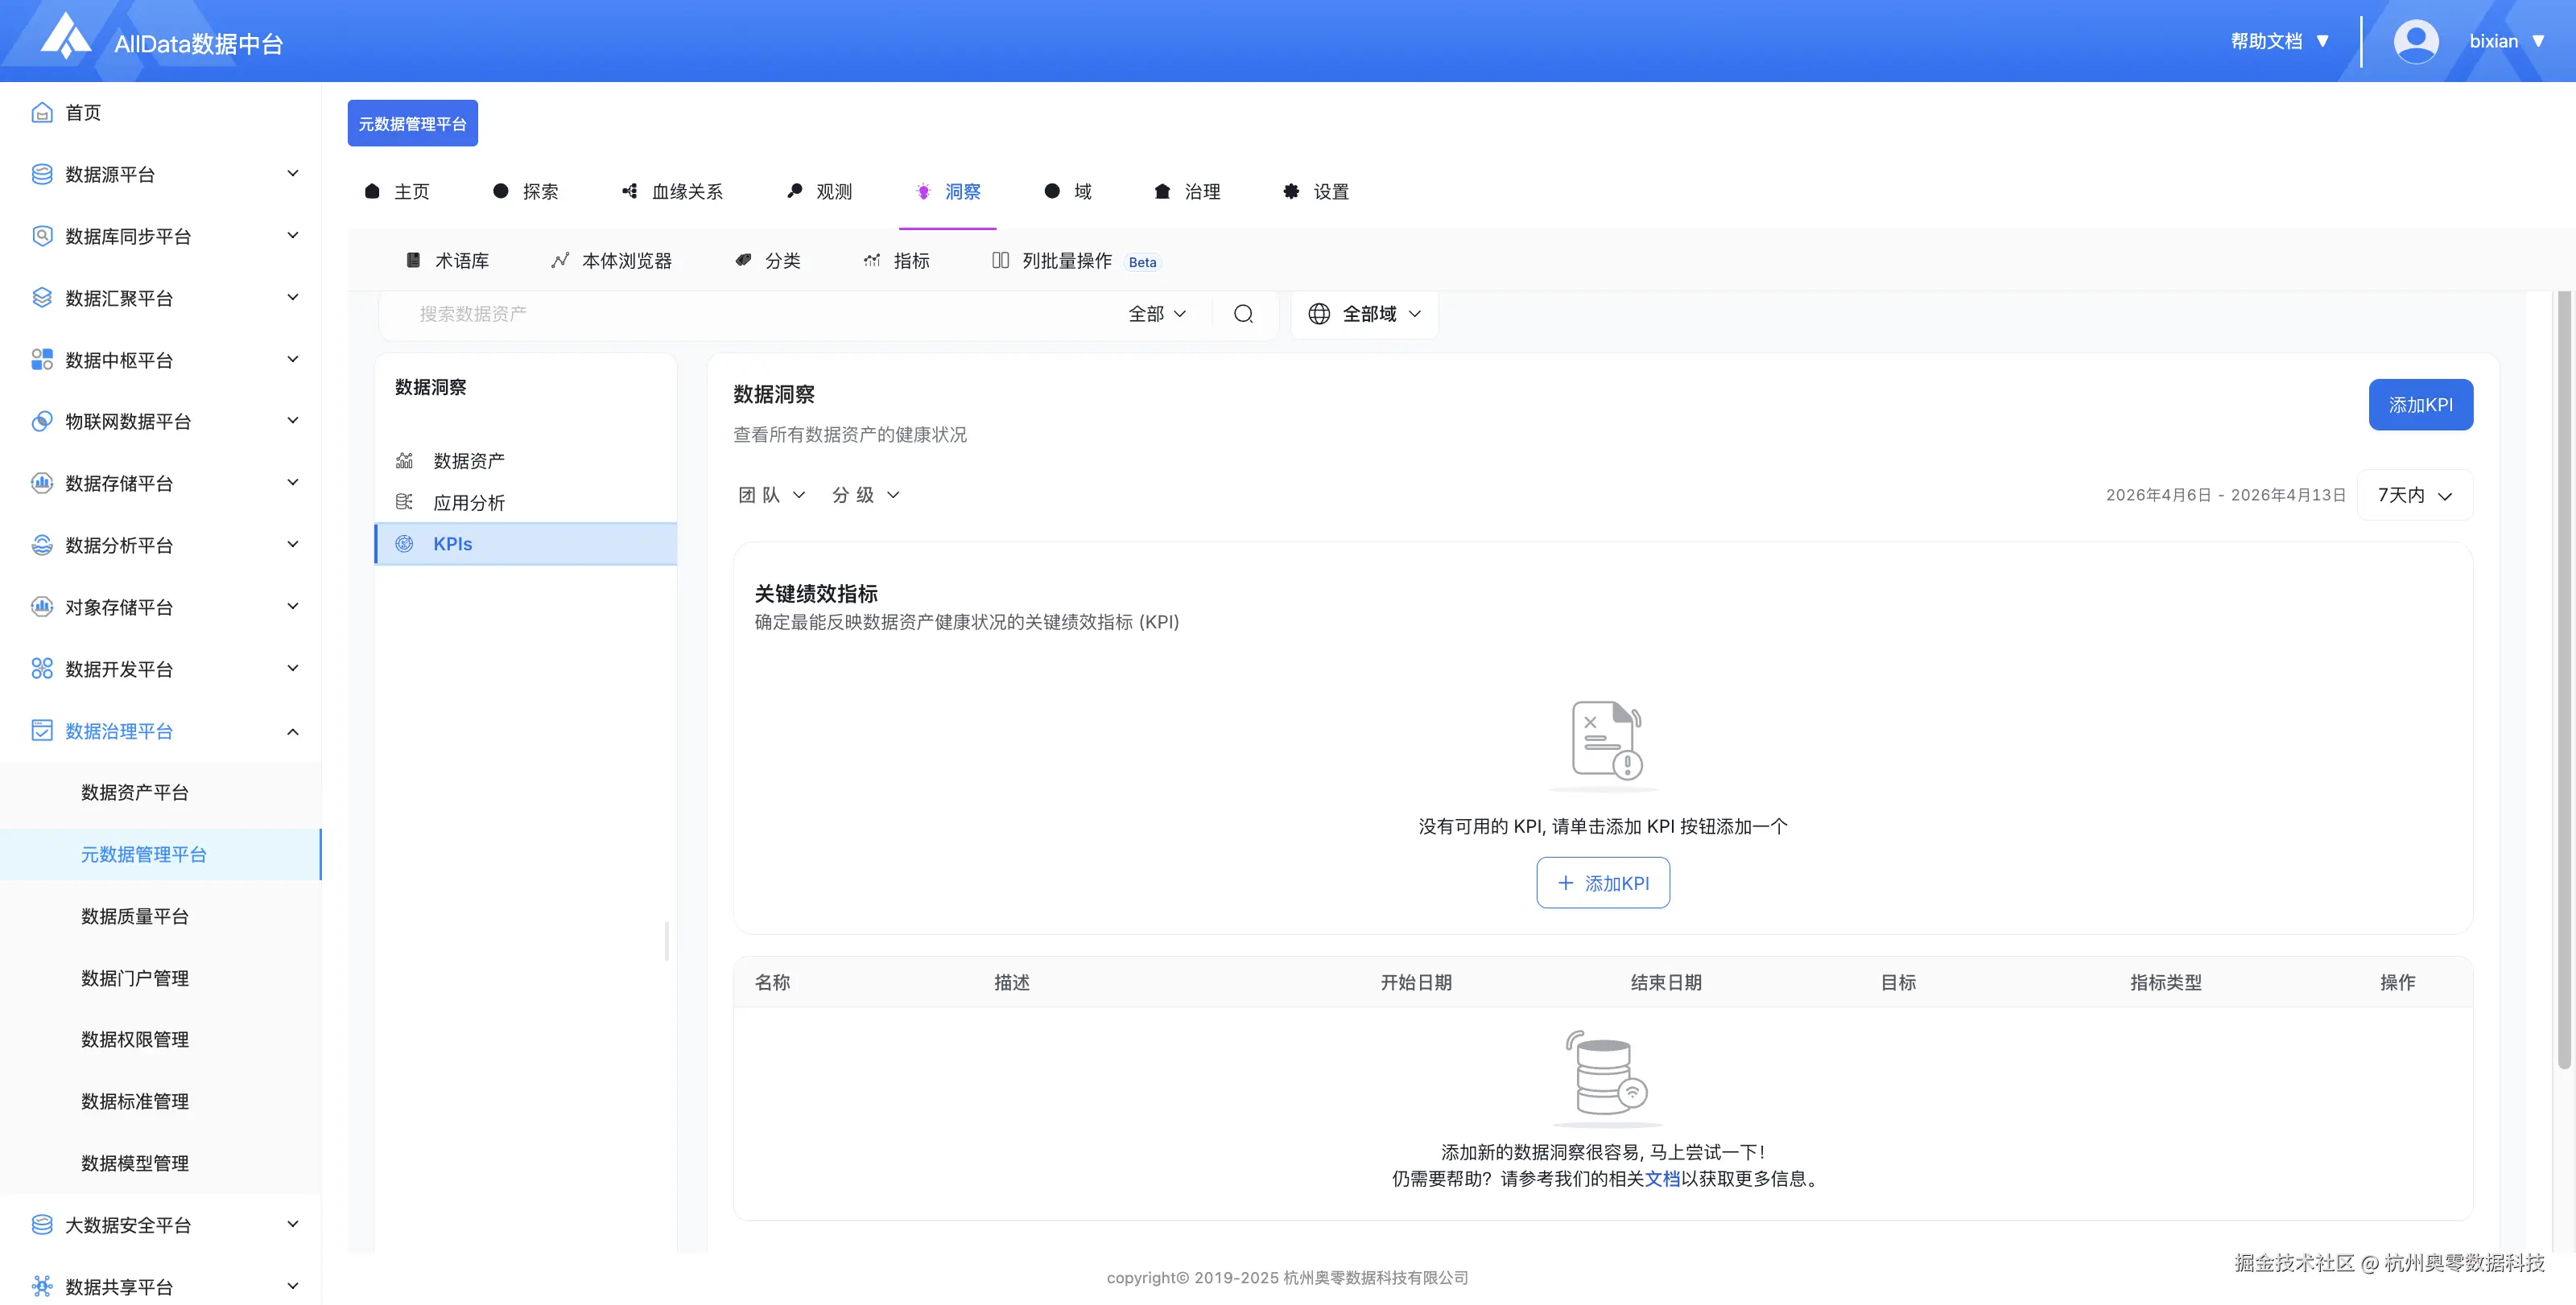
Task: Click the KPIs target icon
Action: [x=404, y=544]
